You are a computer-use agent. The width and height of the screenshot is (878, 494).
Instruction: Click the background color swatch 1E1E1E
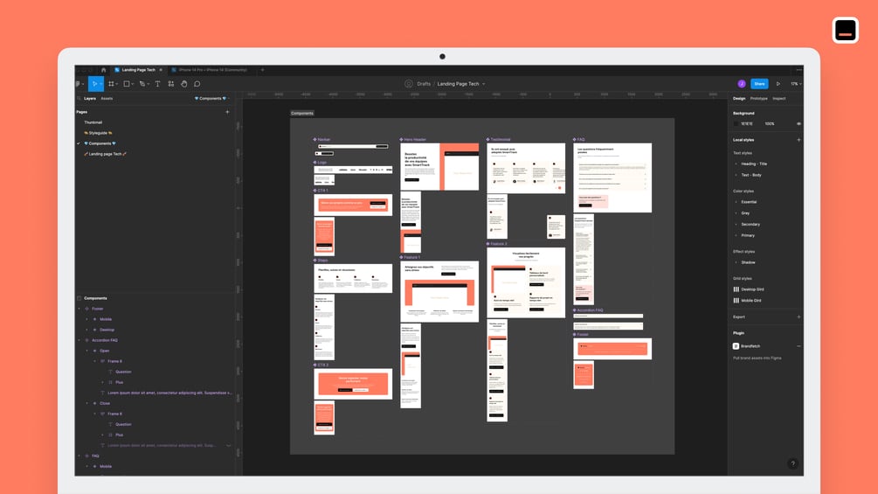point(736,124)
